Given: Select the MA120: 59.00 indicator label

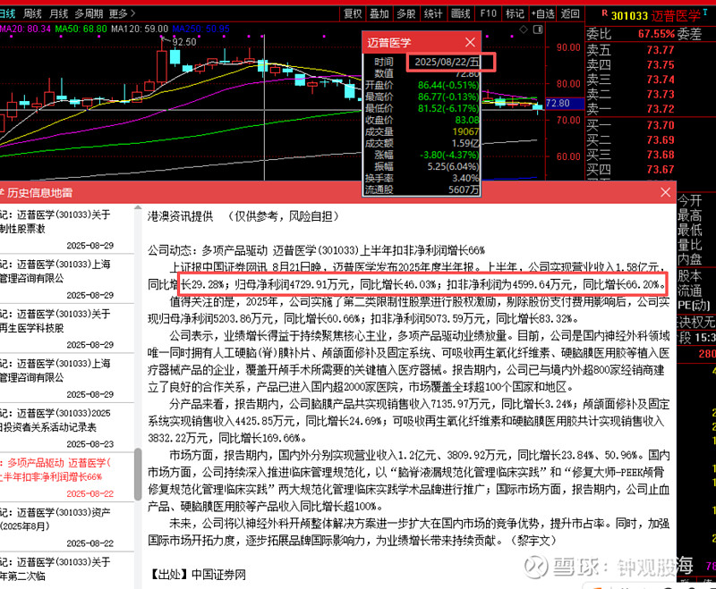Looking at the screenshot, I should click(x=140, y=29).
